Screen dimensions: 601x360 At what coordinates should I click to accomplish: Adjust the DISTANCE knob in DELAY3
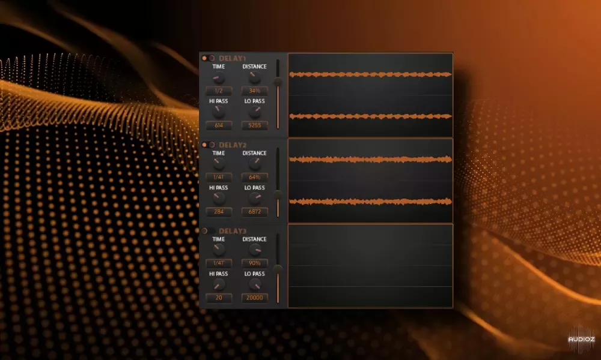254,250
